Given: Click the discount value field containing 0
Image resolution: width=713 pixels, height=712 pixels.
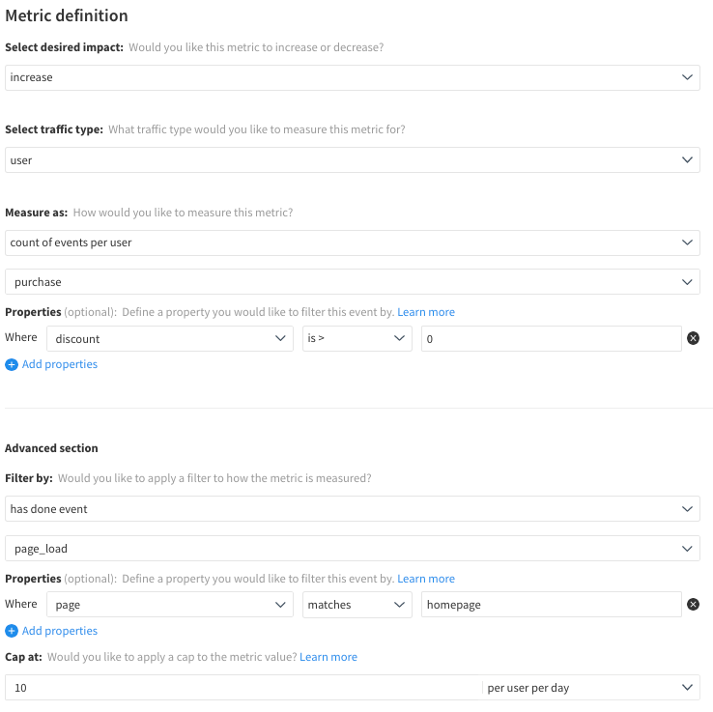Looking at the screenshot, I should pos(551,339).
